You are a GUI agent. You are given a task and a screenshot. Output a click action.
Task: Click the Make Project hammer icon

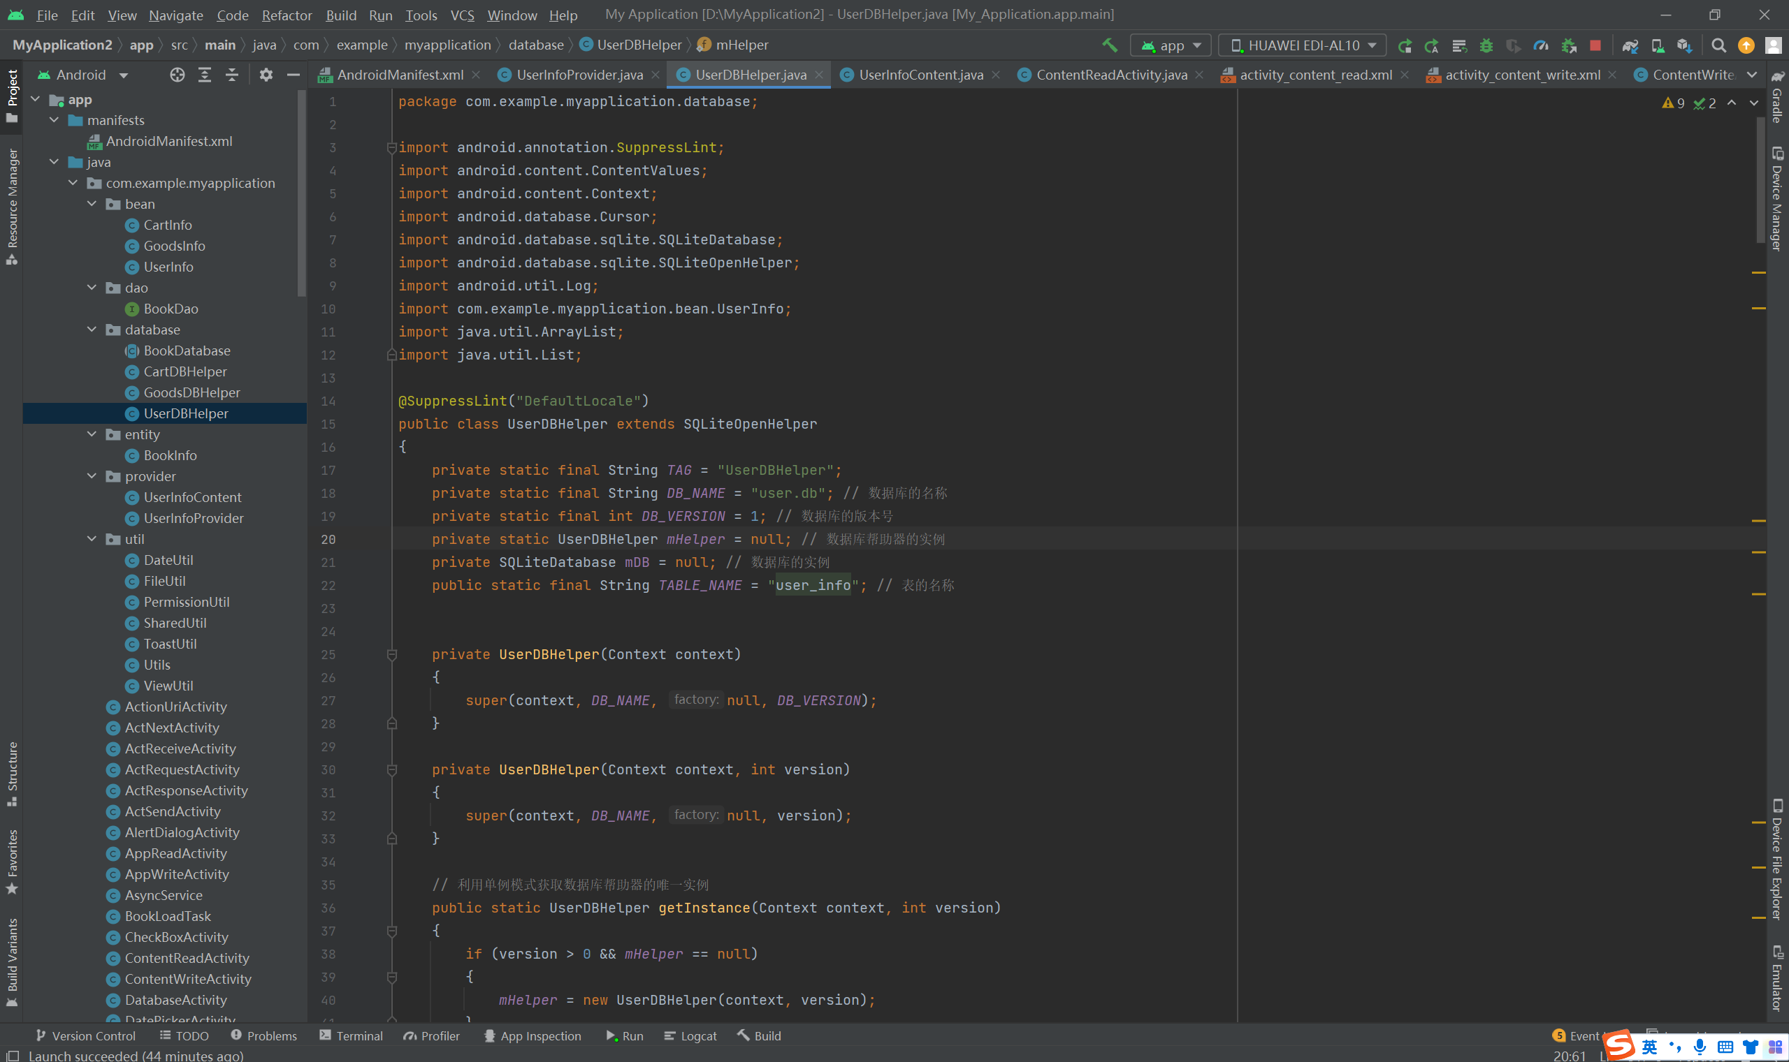(1109, 45)
